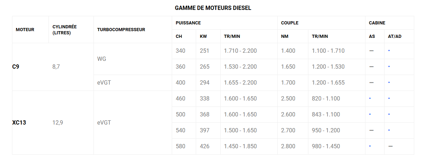Click the TURBOCOMPRESSEUR column header
This screenshot has height=161, width=421.
(x=121, y=30)
